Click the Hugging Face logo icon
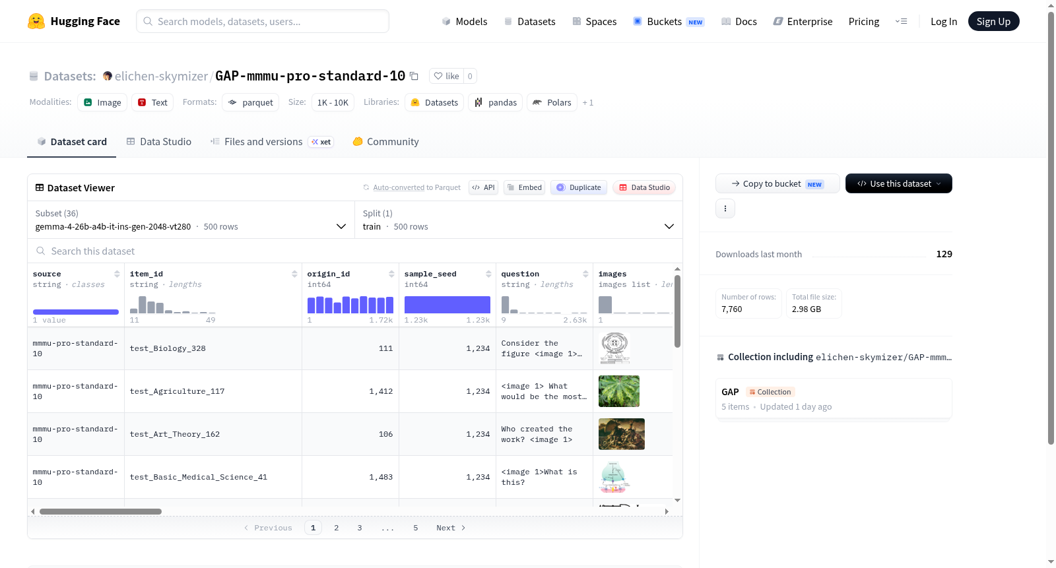The image size is (1056, 568). (x=36, y=21)
